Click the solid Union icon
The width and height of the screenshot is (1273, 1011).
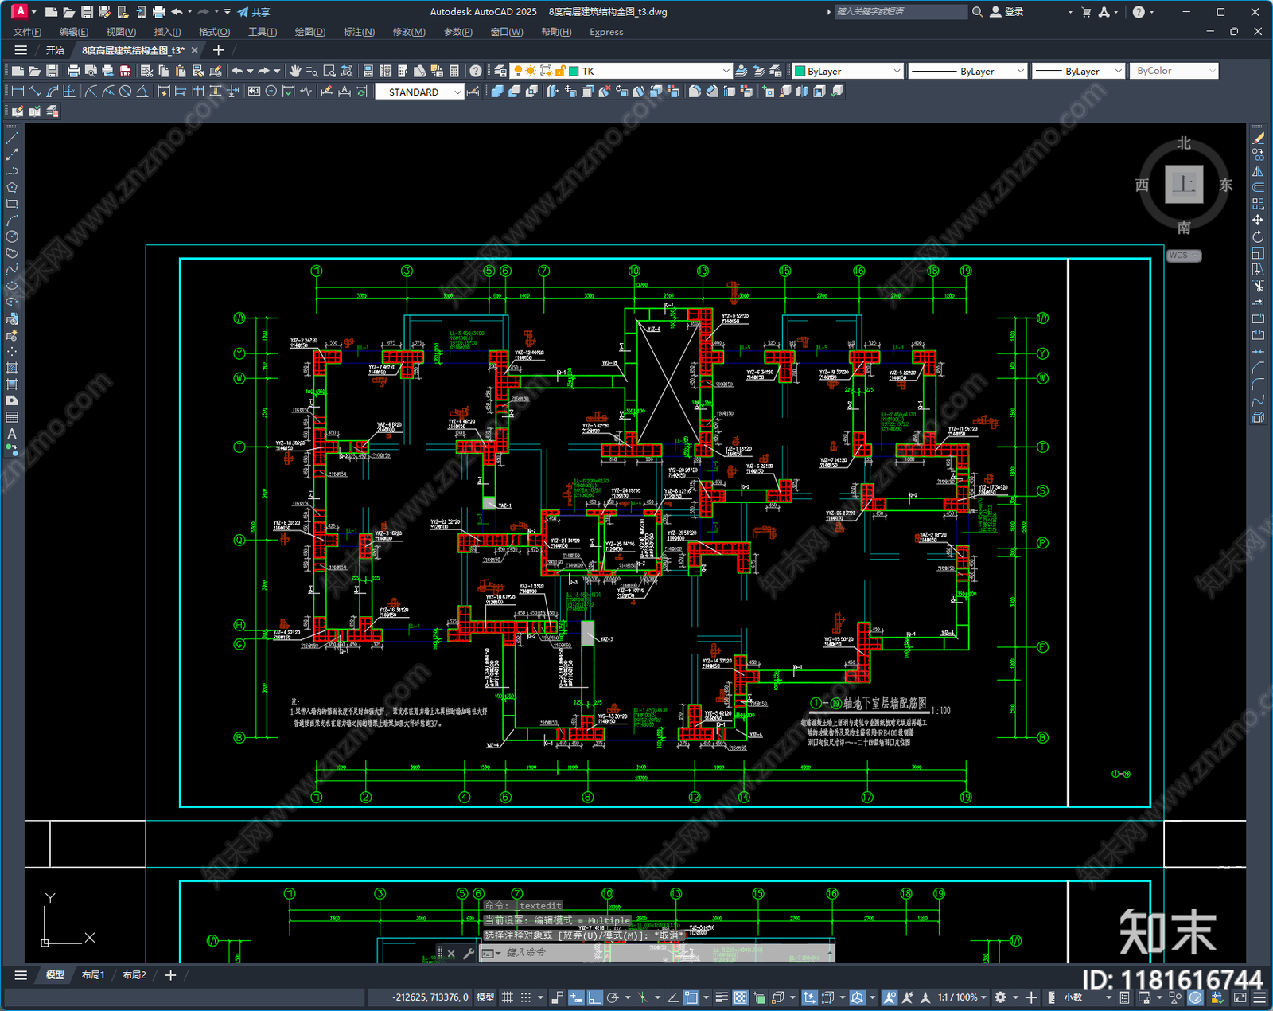(497, 92)
